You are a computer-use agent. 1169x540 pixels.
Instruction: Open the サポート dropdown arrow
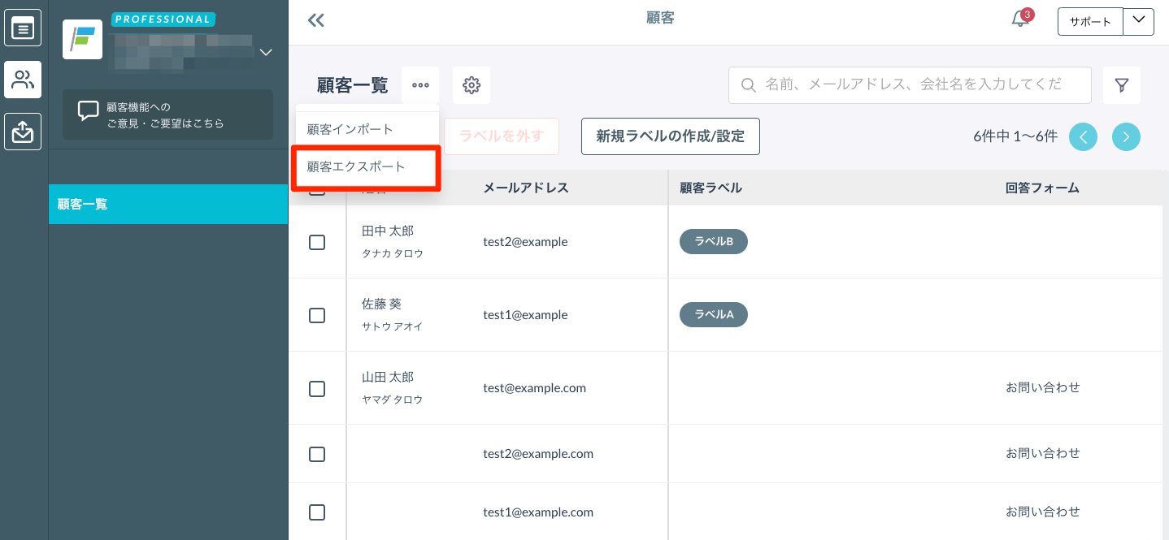(x=1138, y=21)
